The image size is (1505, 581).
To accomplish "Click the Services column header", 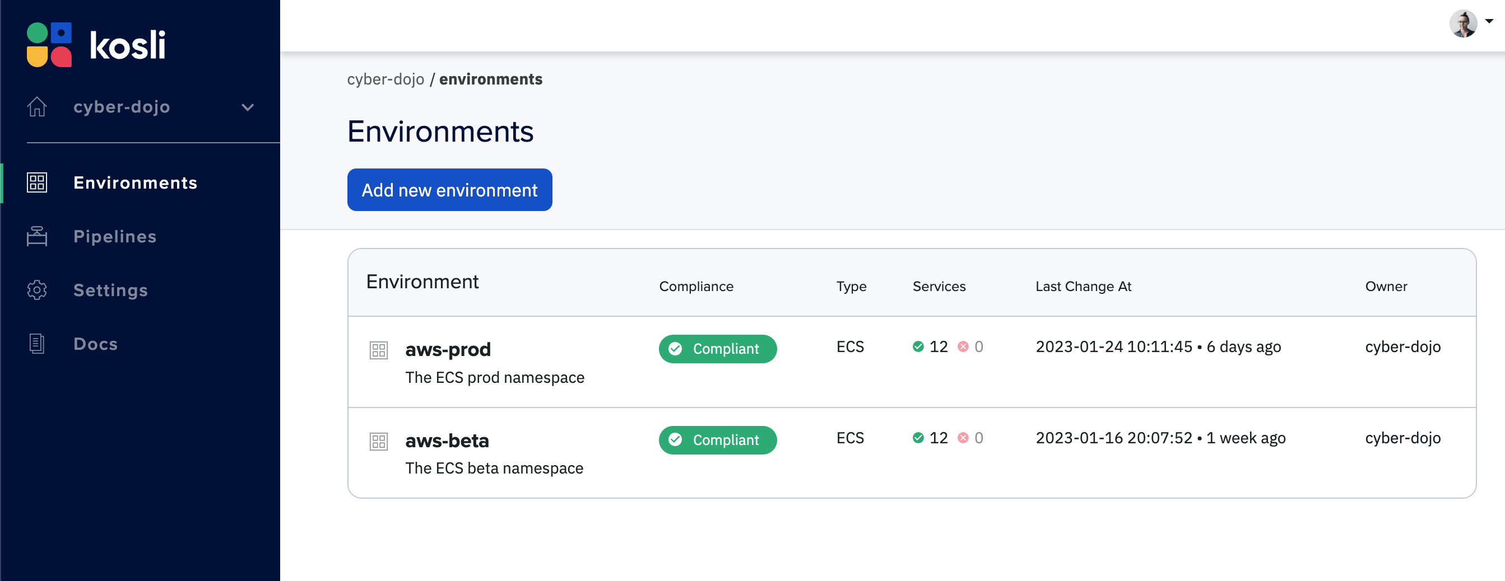I will coord(939,287).
